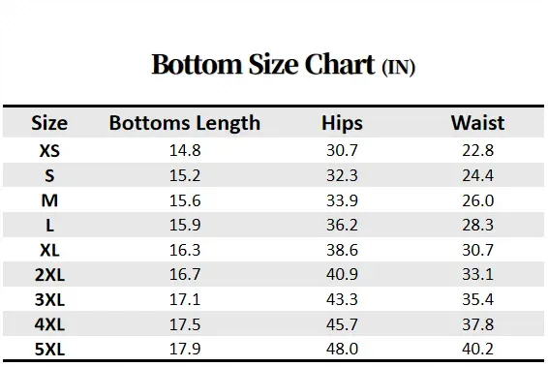Select the M size row label

click(49, 200)
